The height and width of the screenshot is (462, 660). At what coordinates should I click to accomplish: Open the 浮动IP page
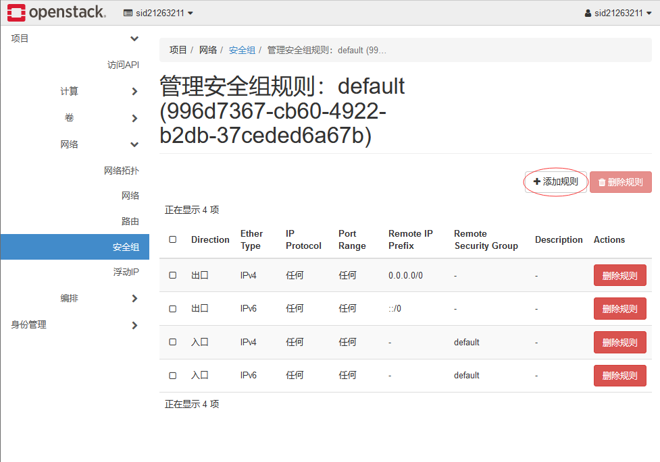pyautogui.click(x=126, y=272)
